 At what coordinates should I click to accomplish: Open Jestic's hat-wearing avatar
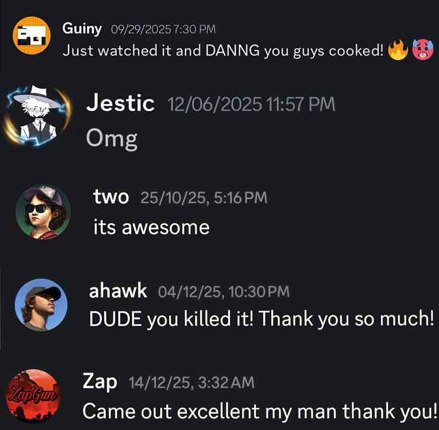pos(37,116)
